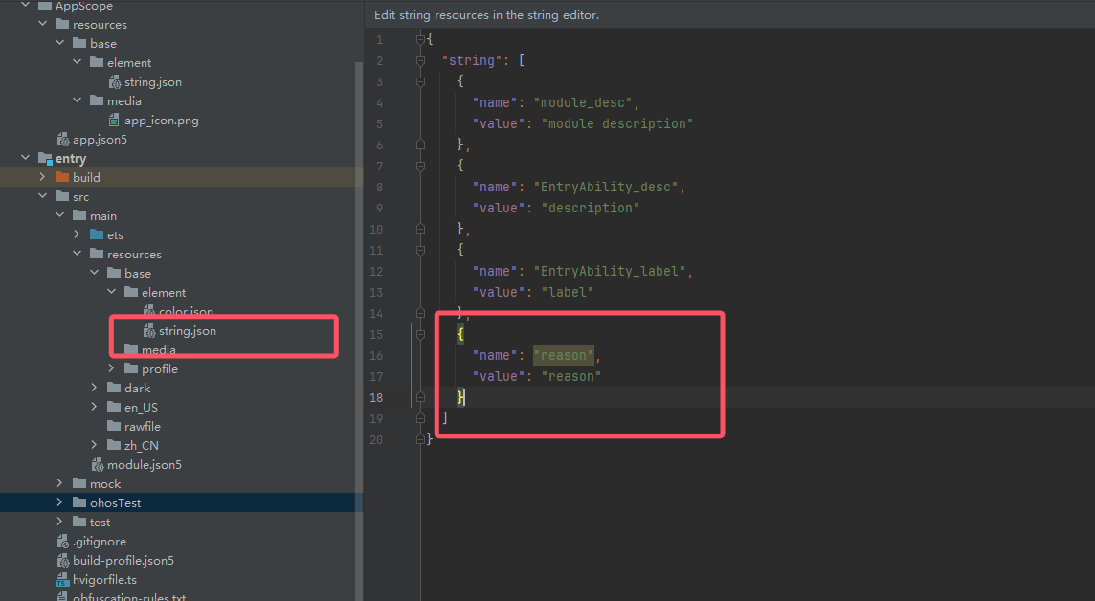Viewport: 1095px width, 601px height.
Task: Expand the en_US folder chevron
Action: (x=94, y=407)
